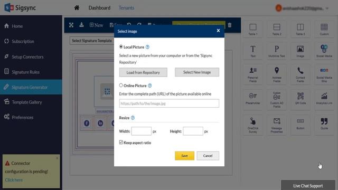The width and height of the screenshot is (338, 190).
Task: Click the fullscreen expand icon in editor toolbar
Action: point(71,25)
